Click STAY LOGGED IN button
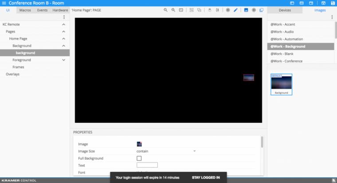The height and width of the screenshot is (183, 337). click(x=206, y=177)
